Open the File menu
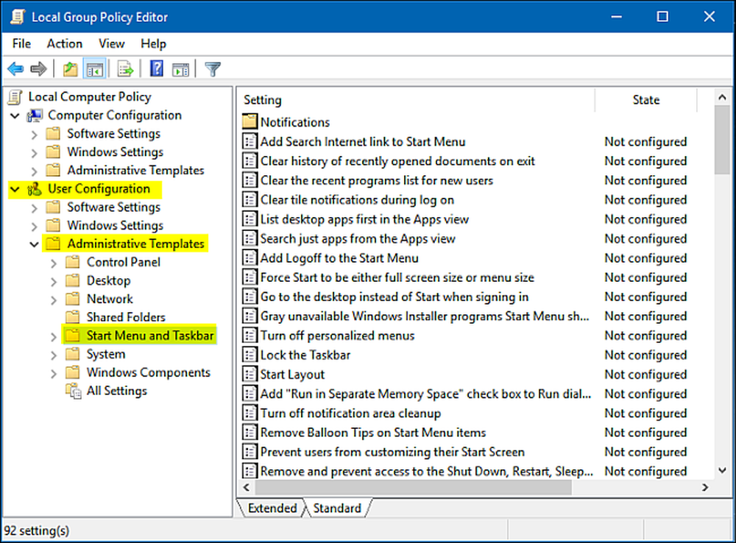 (21, 43)
